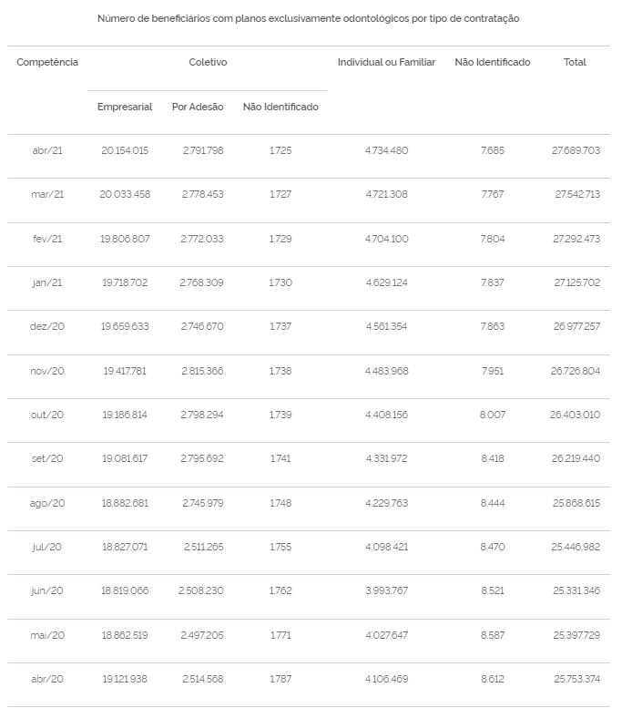Screen dimensions: 622x708
Task: Select the abr/20 row label
Action: point(47,679)
